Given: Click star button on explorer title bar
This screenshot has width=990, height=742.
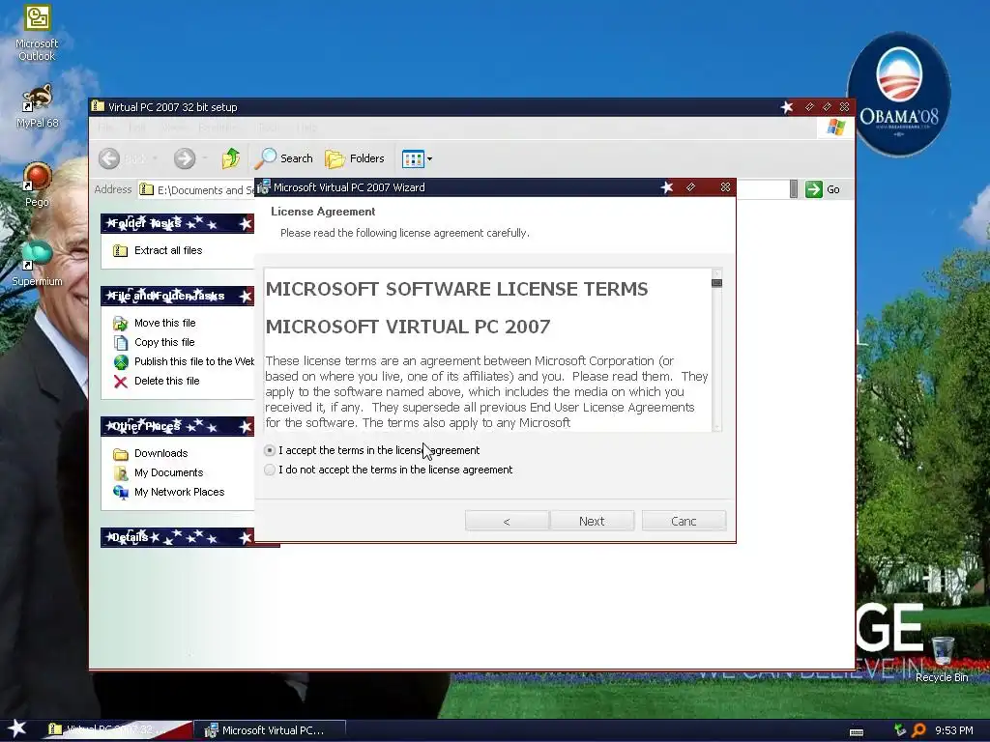Looking at the screenshot, I should 787,107.
